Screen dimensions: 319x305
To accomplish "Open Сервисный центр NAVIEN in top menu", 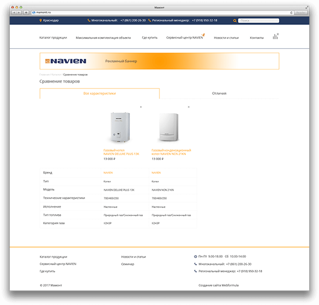I will (184, 37).
